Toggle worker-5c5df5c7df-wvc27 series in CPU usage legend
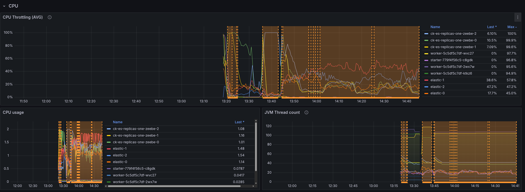 (x=134, y=175)
